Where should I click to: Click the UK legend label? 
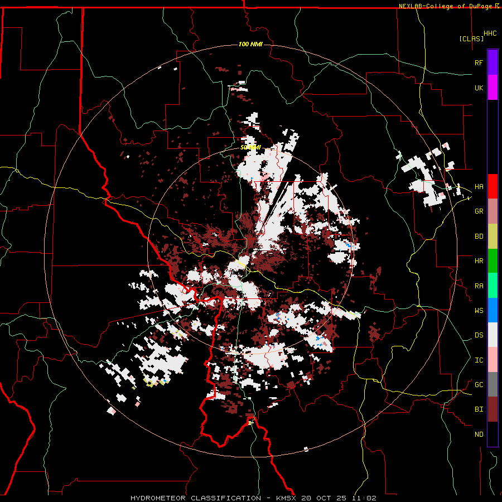(x=479, y=88)
